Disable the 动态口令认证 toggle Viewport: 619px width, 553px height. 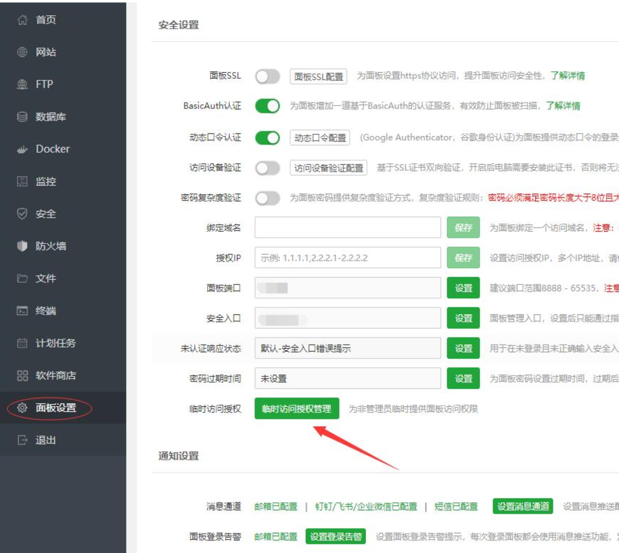[x=267, y=138]
